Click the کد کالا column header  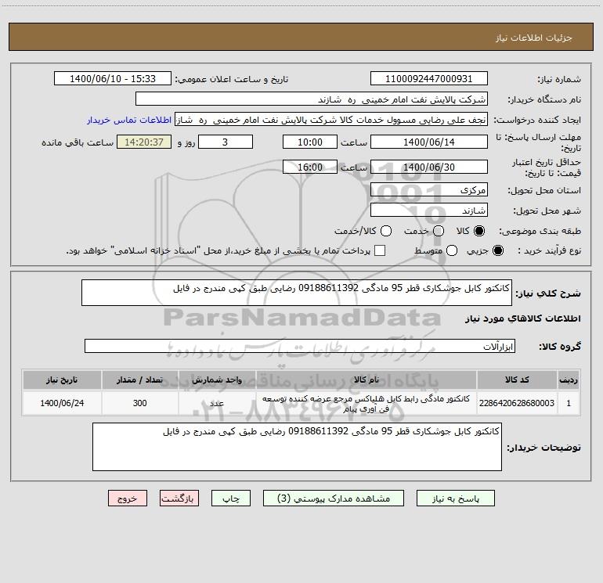[x=517, y=380]
